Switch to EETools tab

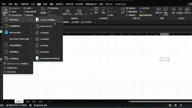[x=109, y=4]
